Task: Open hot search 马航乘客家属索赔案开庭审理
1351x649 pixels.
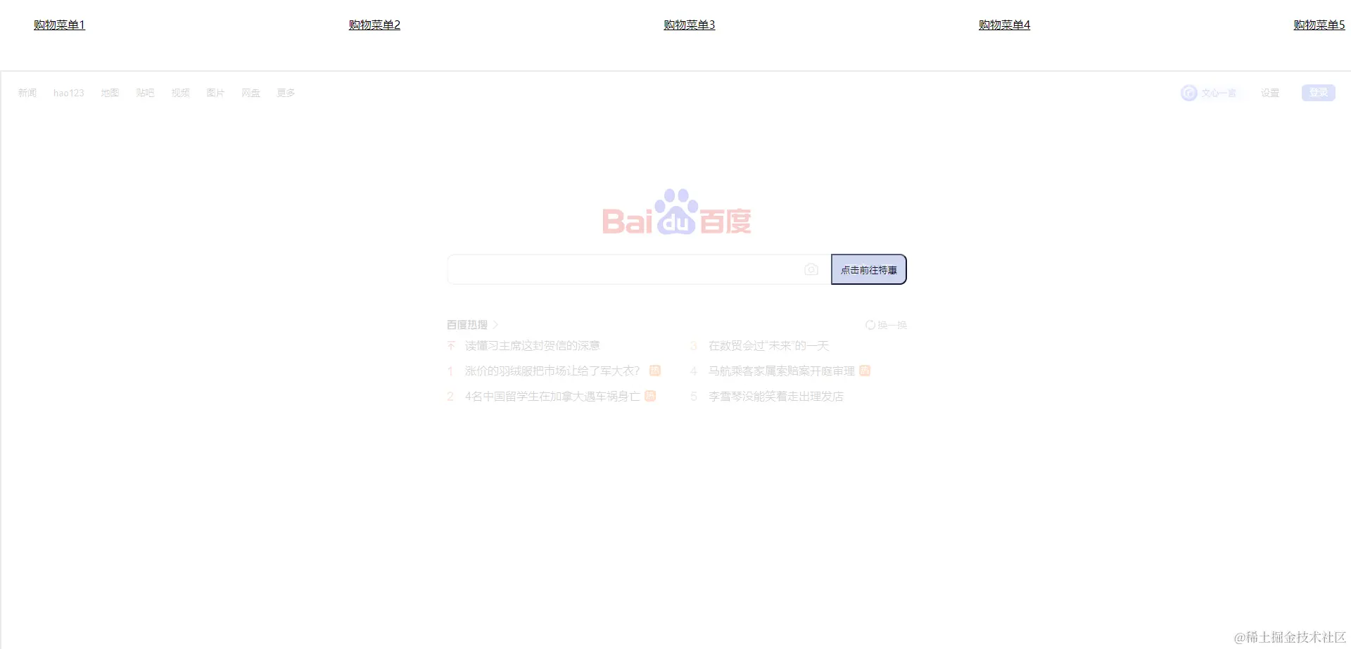Action: (782, 371)
